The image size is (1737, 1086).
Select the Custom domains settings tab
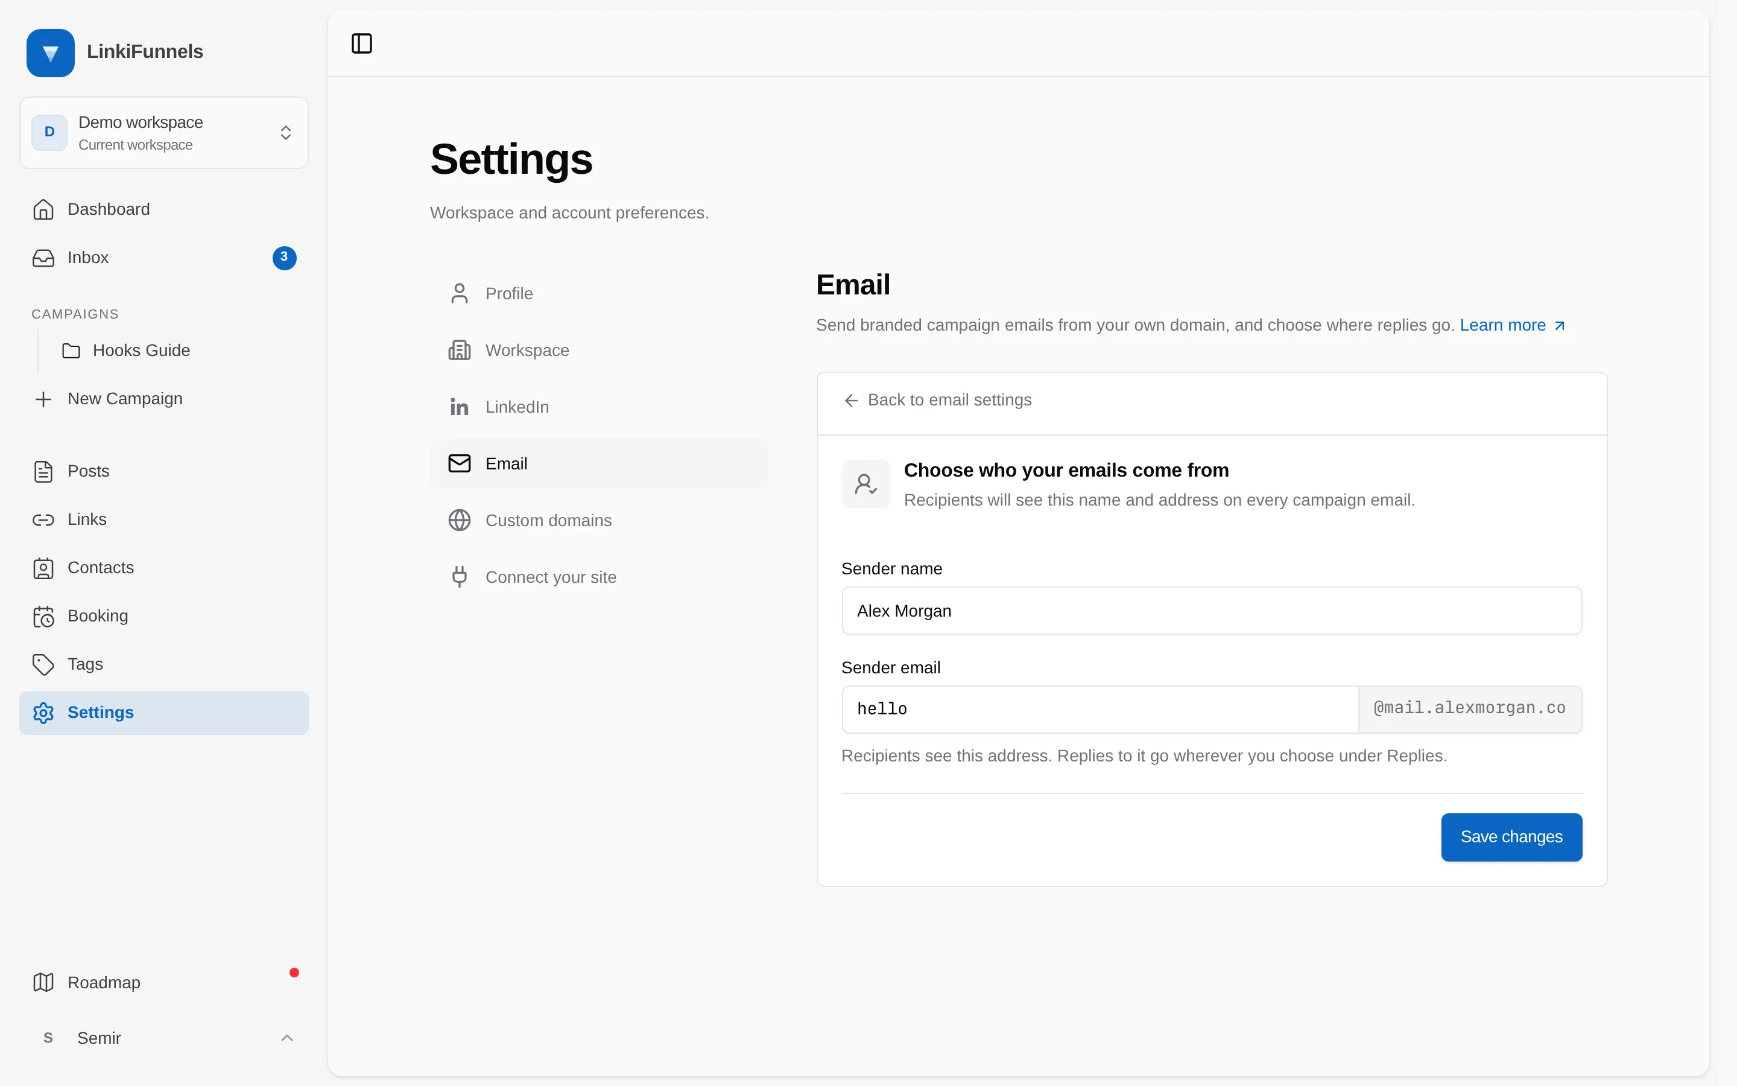tap(599, 521)
